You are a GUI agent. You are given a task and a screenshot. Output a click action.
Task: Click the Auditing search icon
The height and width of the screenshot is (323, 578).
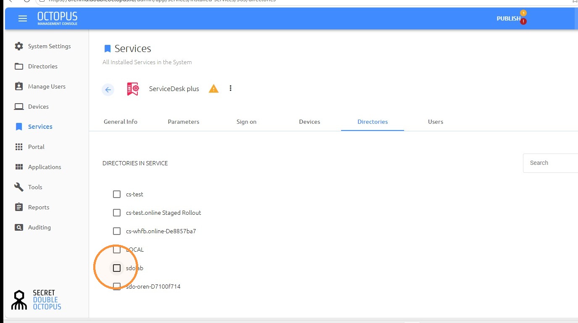(x=19, y=227)
